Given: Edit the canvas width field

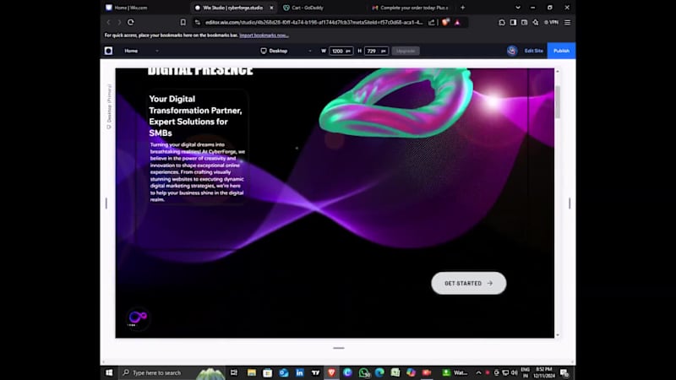Looking at the screenshot, I should (x=341, y=51).
